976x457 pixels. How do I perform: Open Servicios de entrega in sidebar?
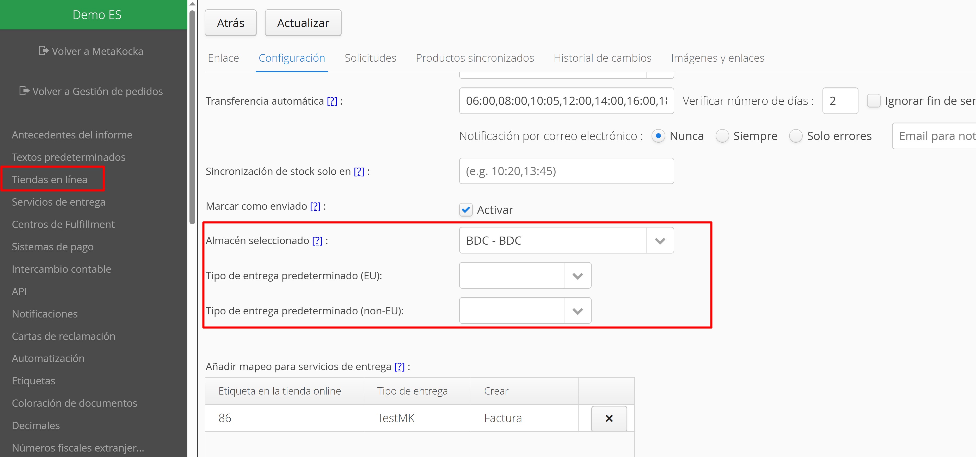59,202
